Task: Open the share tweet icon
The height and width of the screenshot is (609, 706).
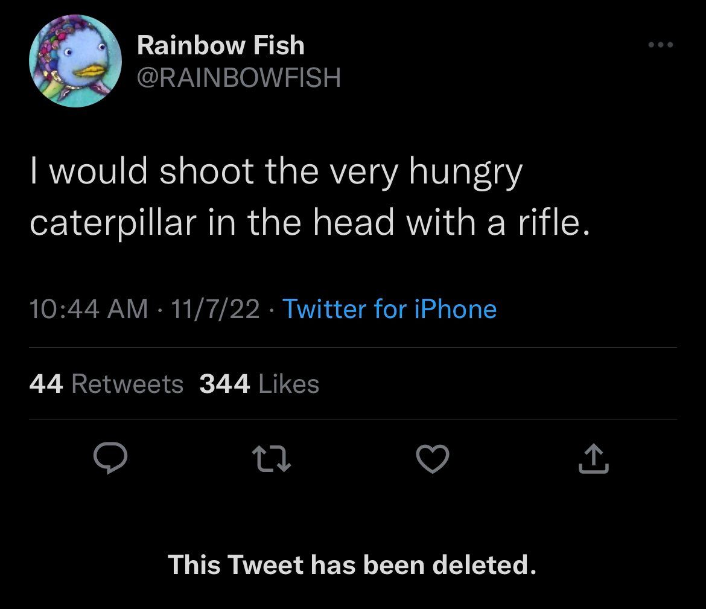Action: click(594, 459)
